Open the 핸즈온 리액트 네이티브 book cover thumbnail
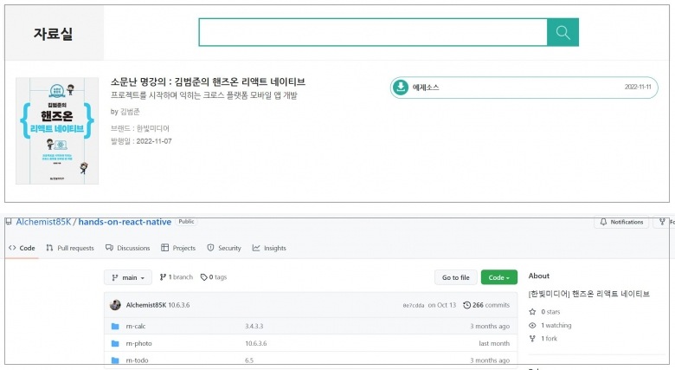The image size is (675, 370). pyautogui.click(x=57, y=131)
